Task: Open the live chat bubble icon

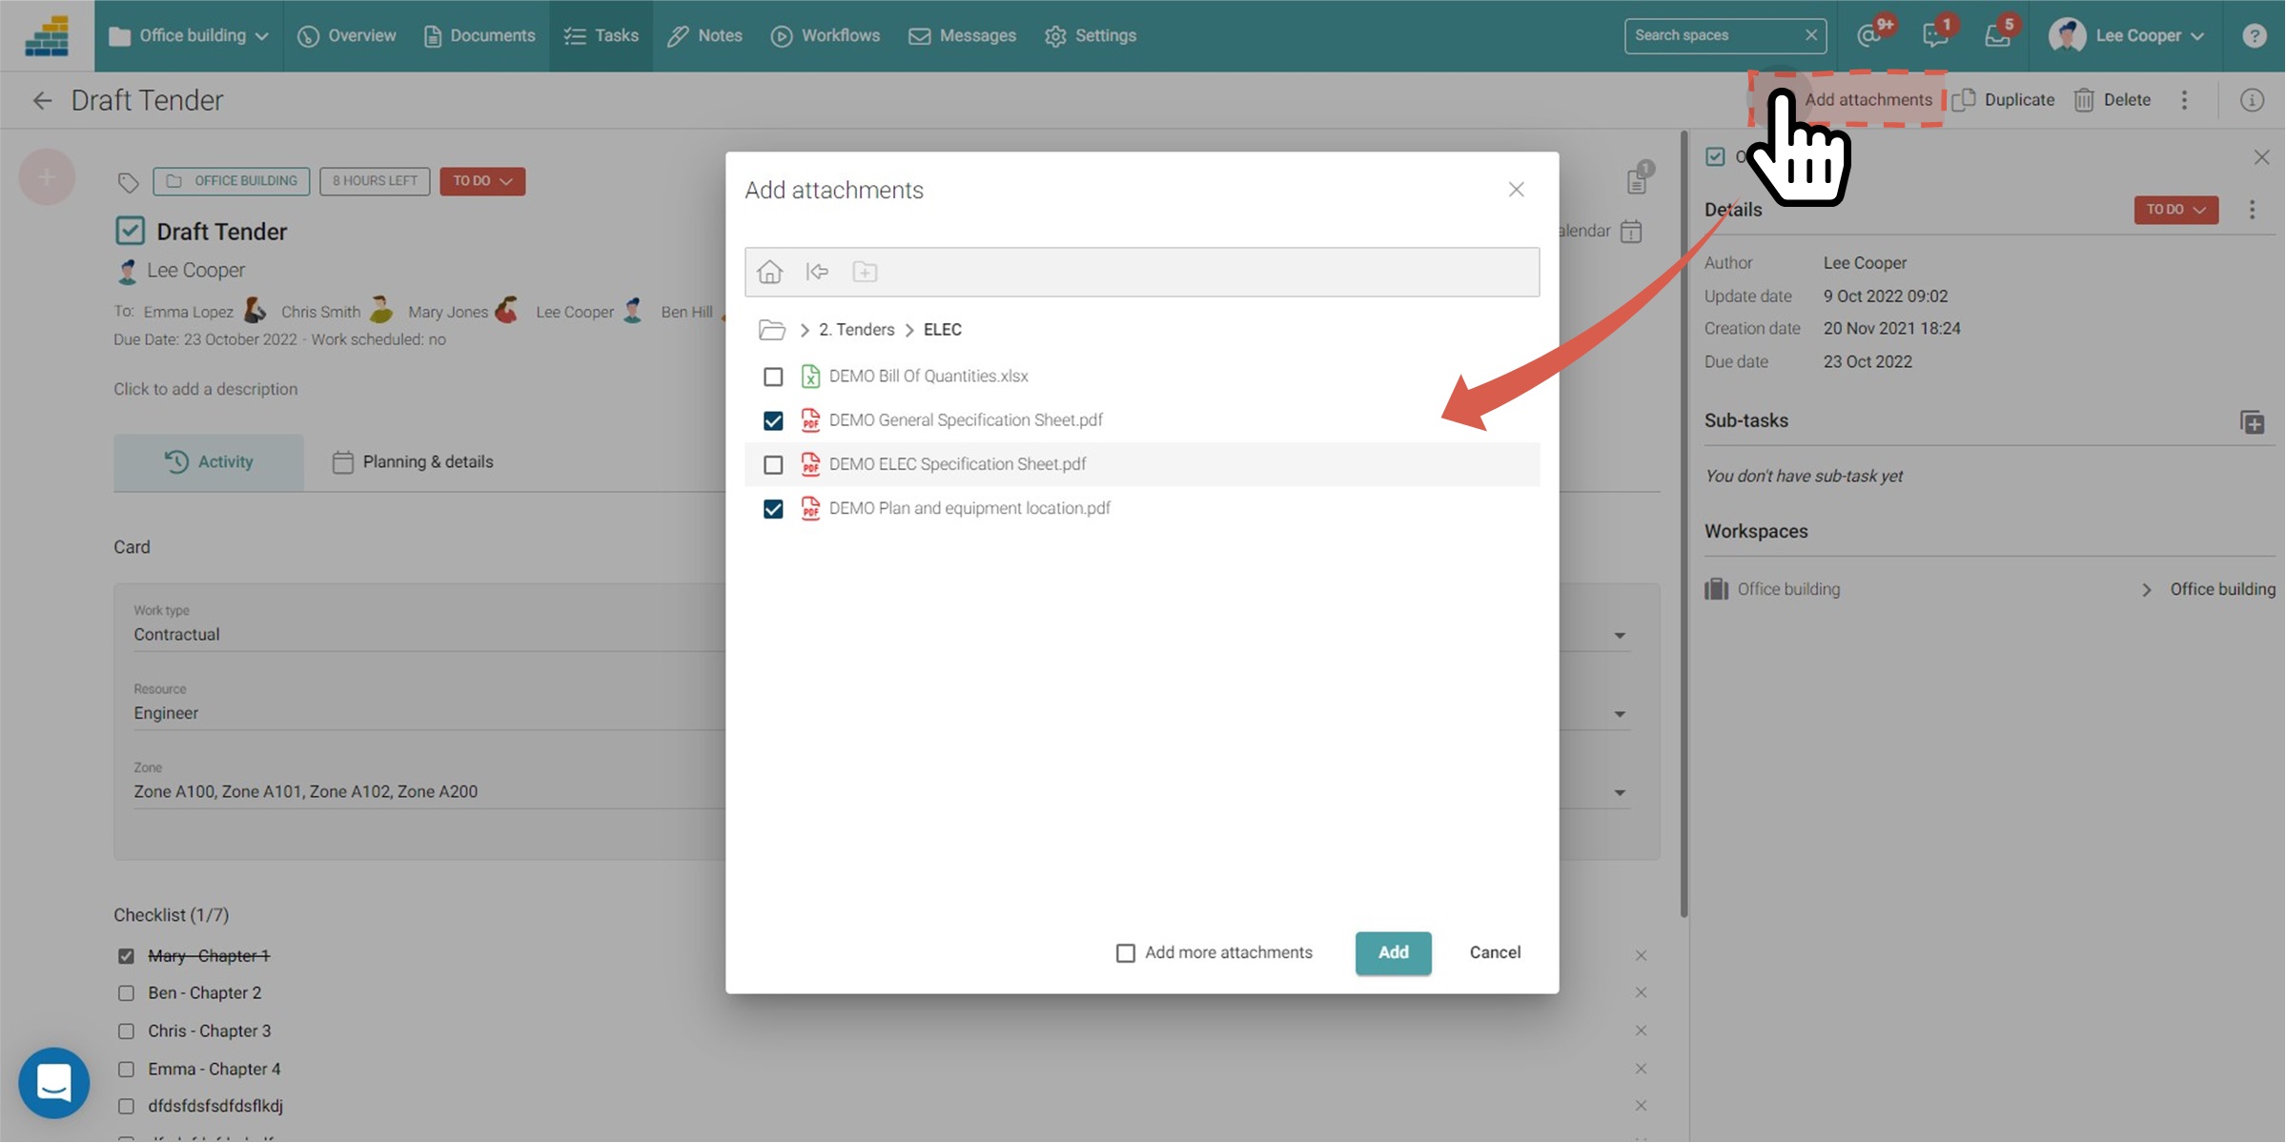Action: click(54, 1083)
